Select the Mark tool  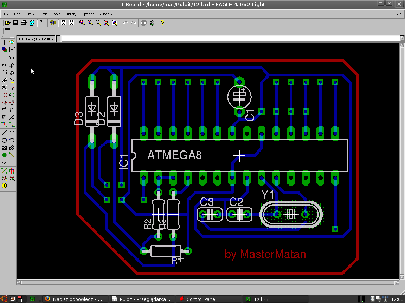click(x=12, y=49)
